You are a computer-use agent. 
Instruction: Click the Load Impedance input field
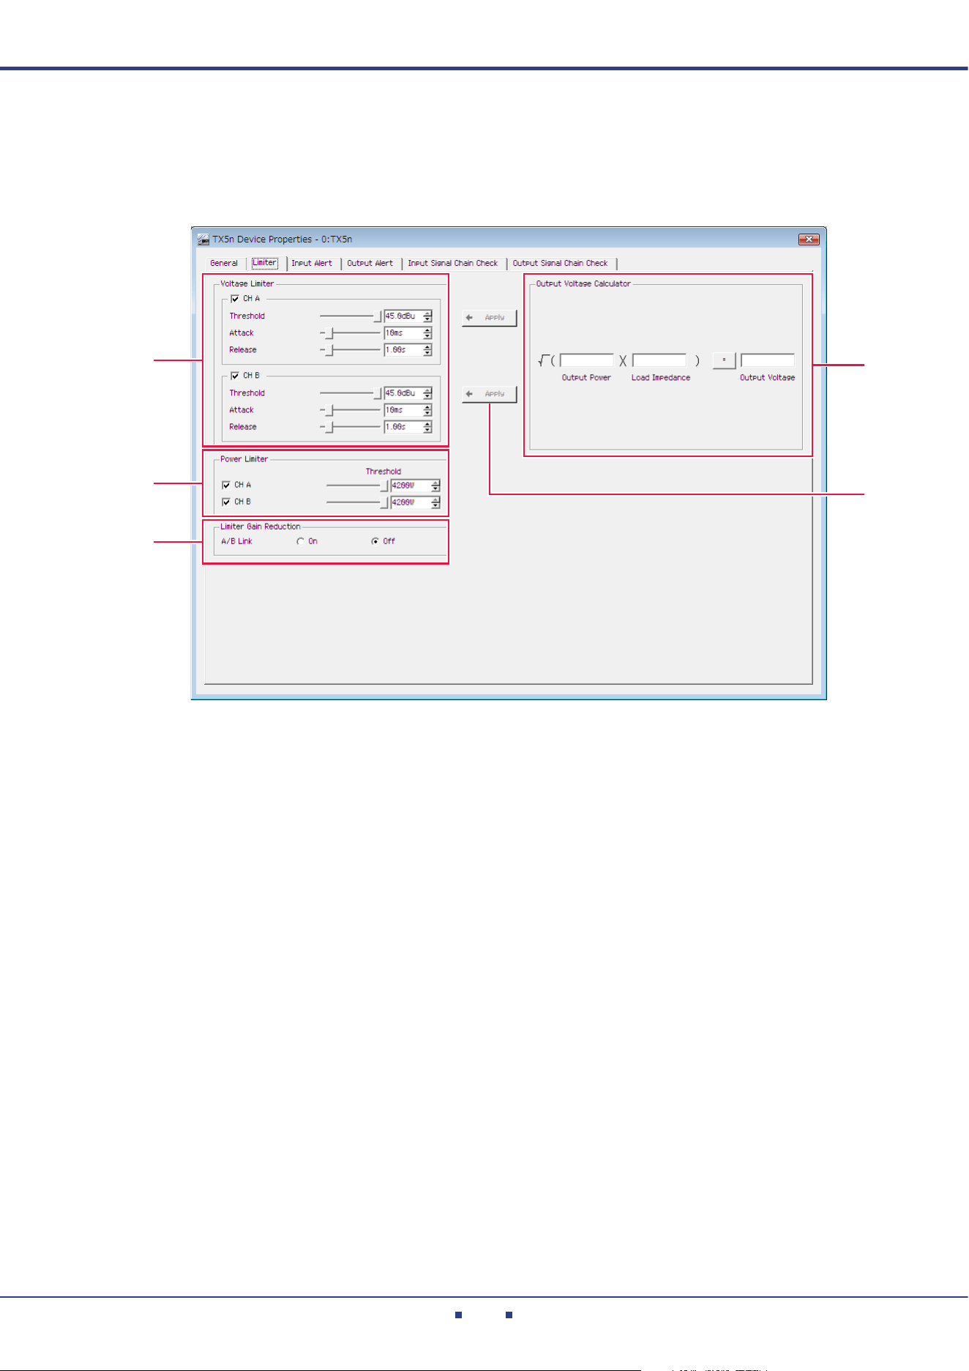point(659,360)
